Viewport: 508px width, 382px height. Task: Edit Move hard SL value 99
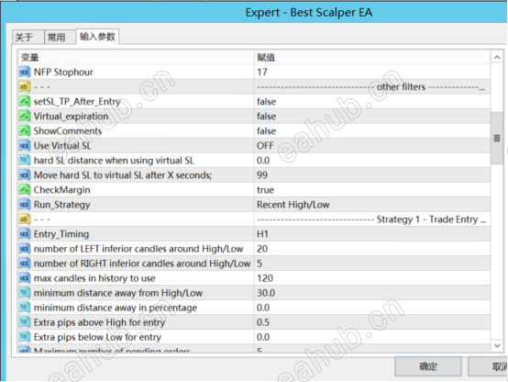(x=372, y=175)
